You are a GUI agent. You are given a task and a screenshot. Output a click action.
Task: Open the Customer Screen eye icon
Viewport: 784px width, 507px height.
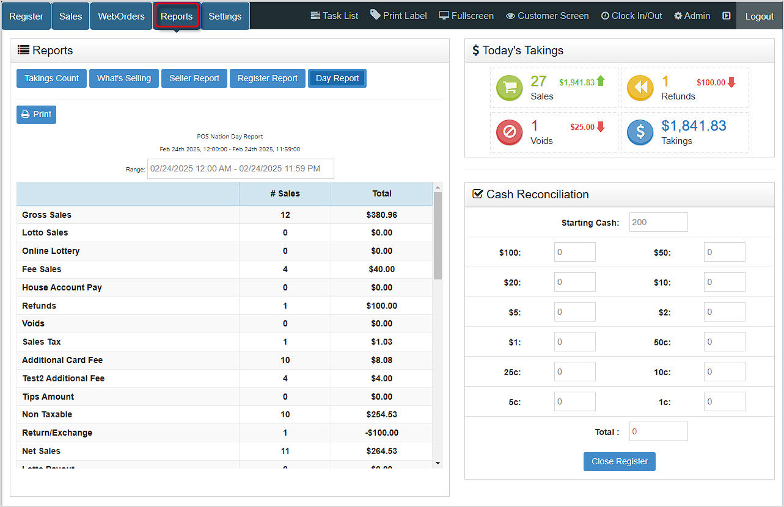[x=510, y=15]
